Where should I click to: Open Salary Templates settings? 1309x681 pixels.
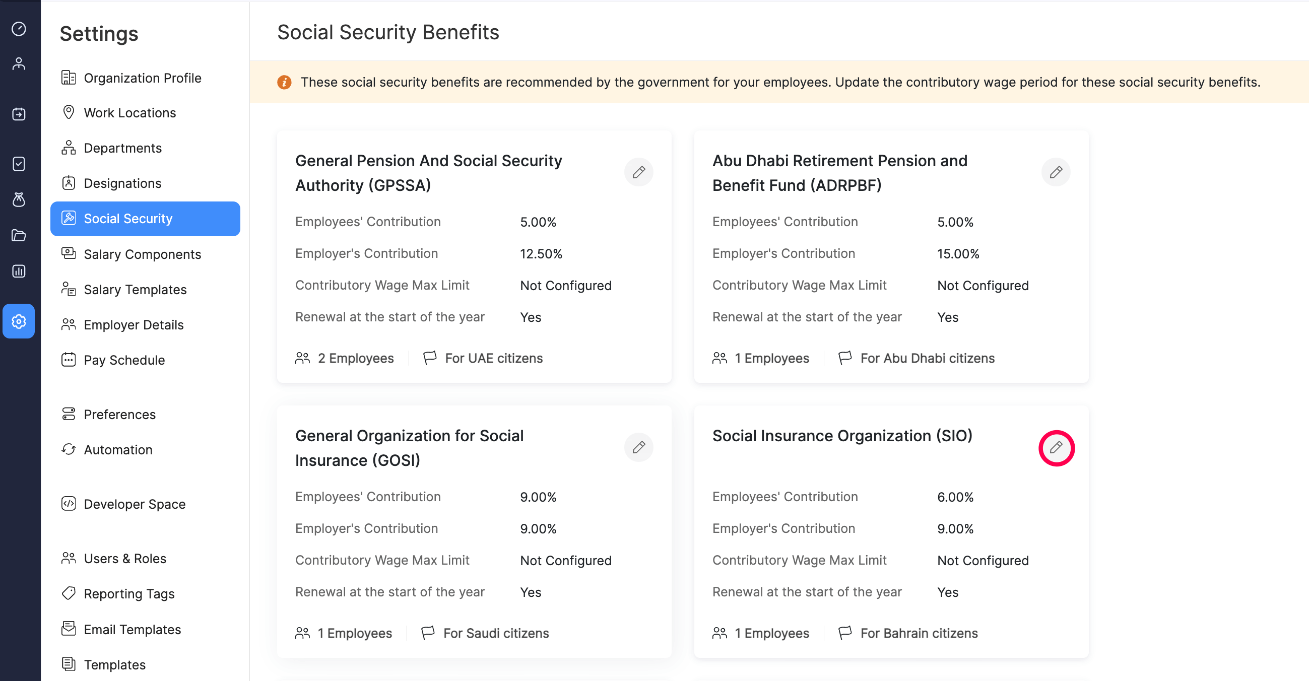(135, 290)
